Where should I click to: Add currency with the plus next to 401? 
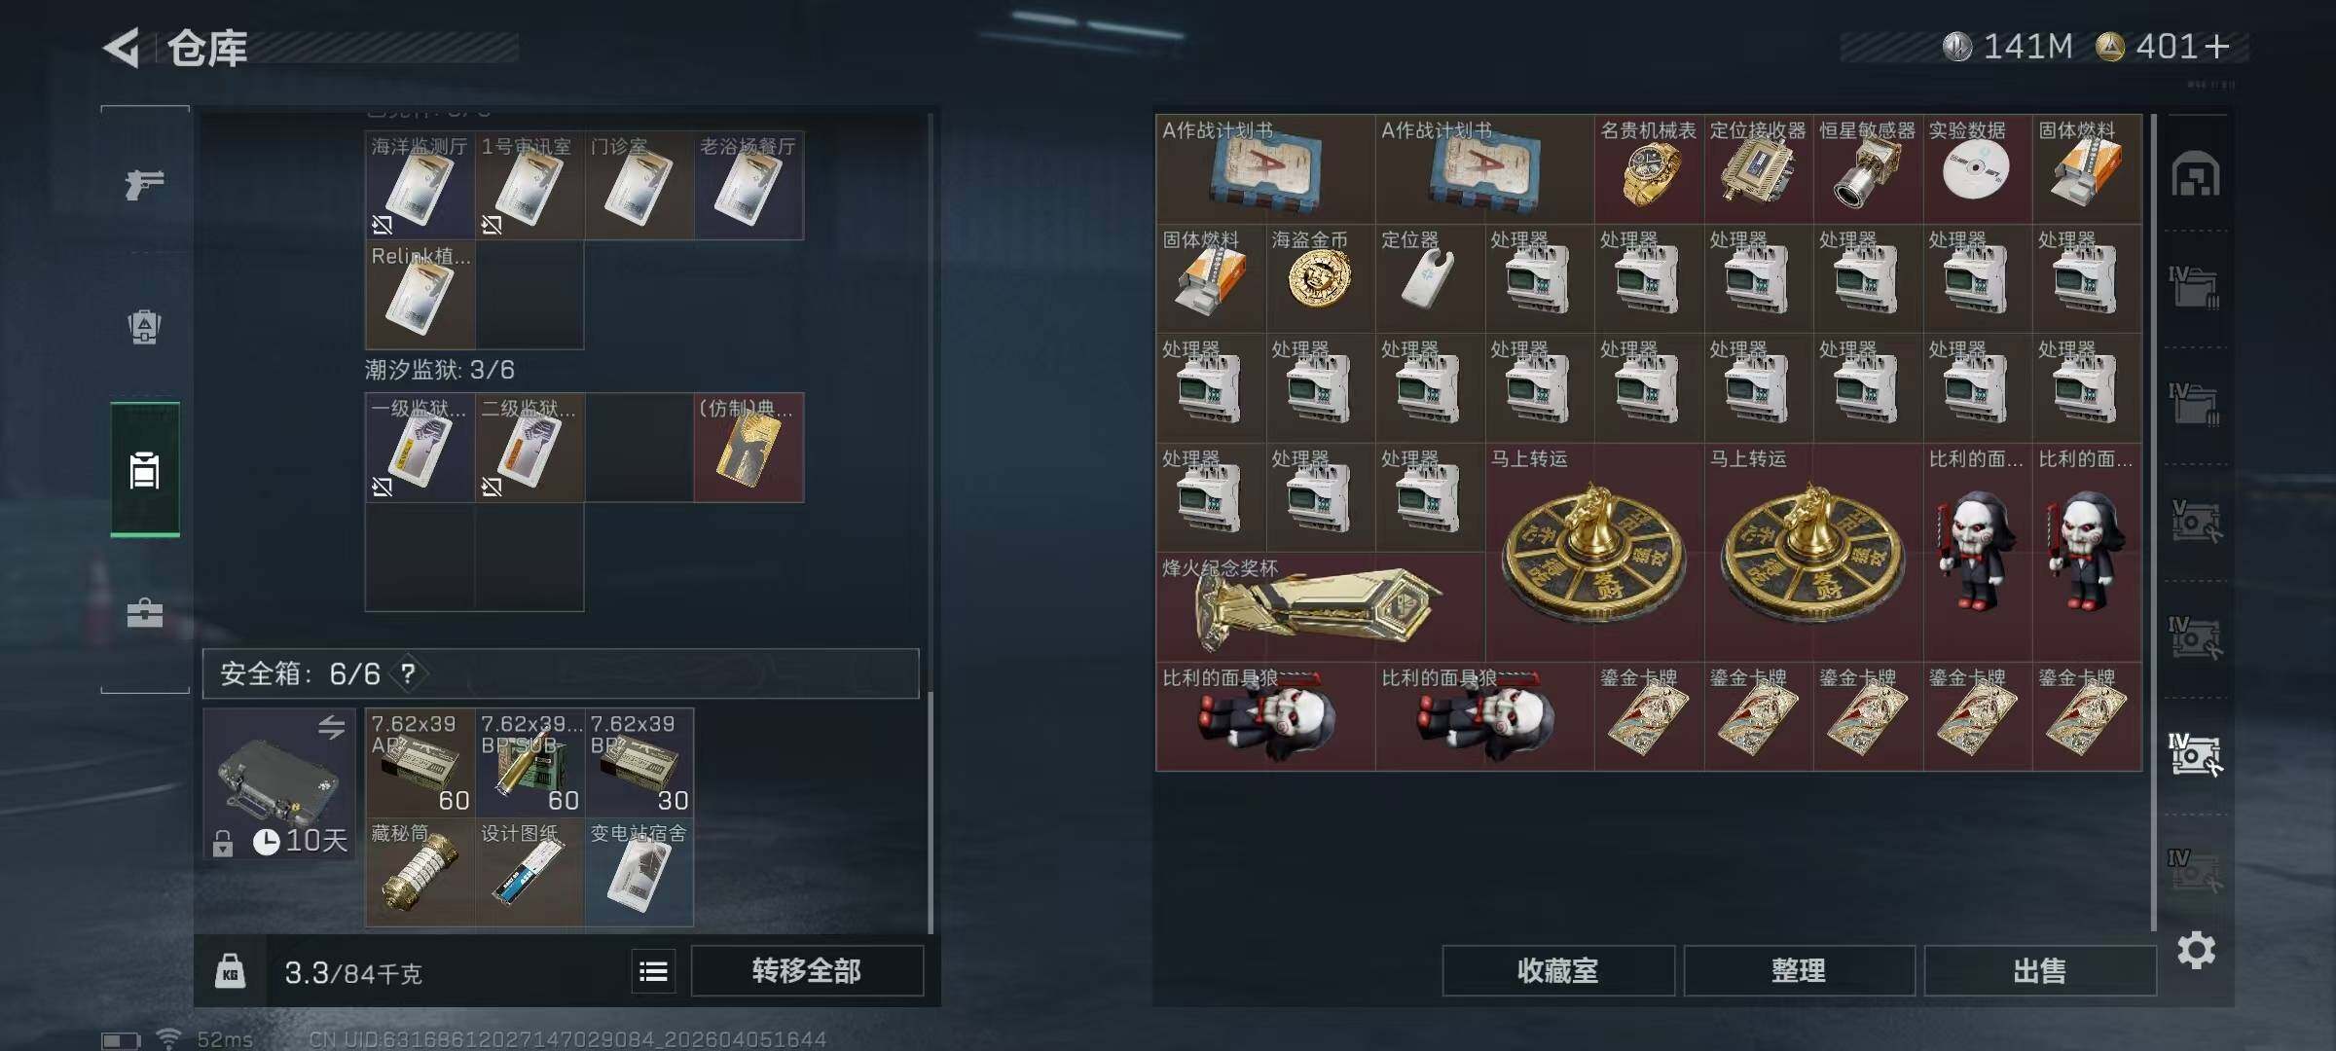[2217, 47]
